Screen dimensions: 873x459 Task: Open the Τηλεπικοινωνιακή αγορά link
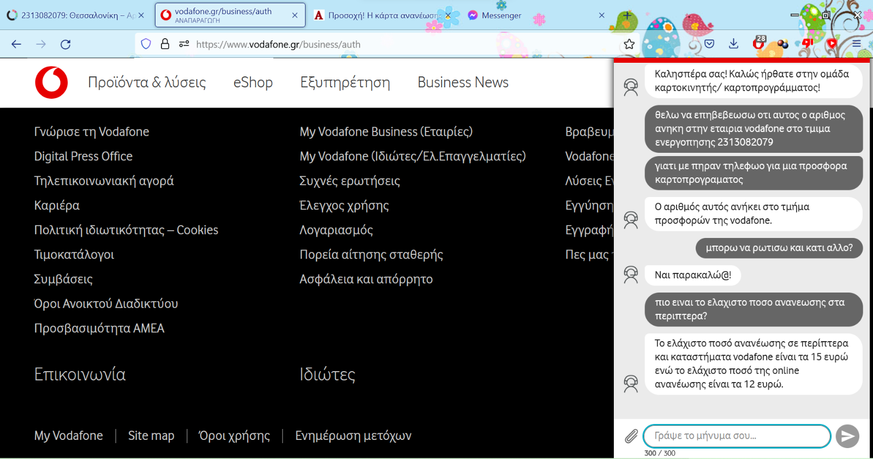[104, 181]
